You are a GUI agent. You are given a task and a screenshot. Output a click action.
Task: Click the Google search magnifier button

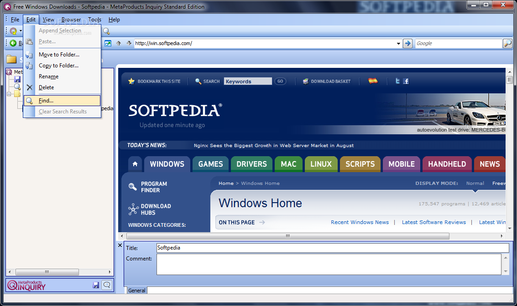507,43
